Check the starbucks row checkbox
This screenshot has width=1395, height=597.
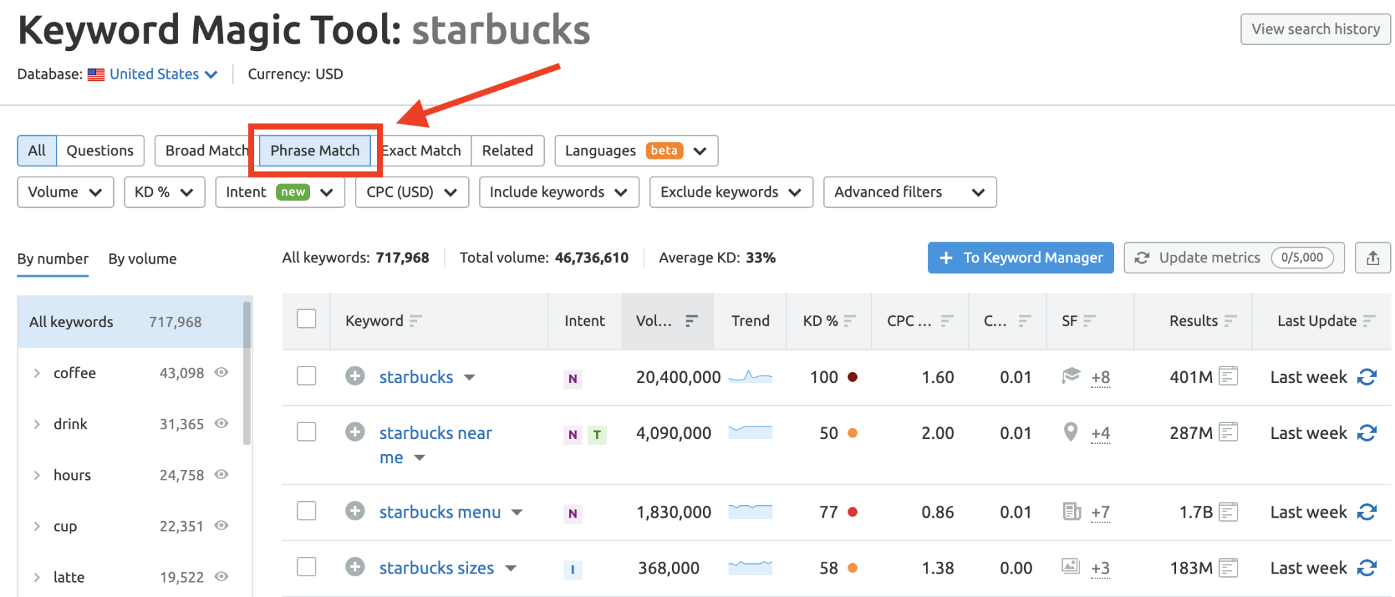click(306, 376)
